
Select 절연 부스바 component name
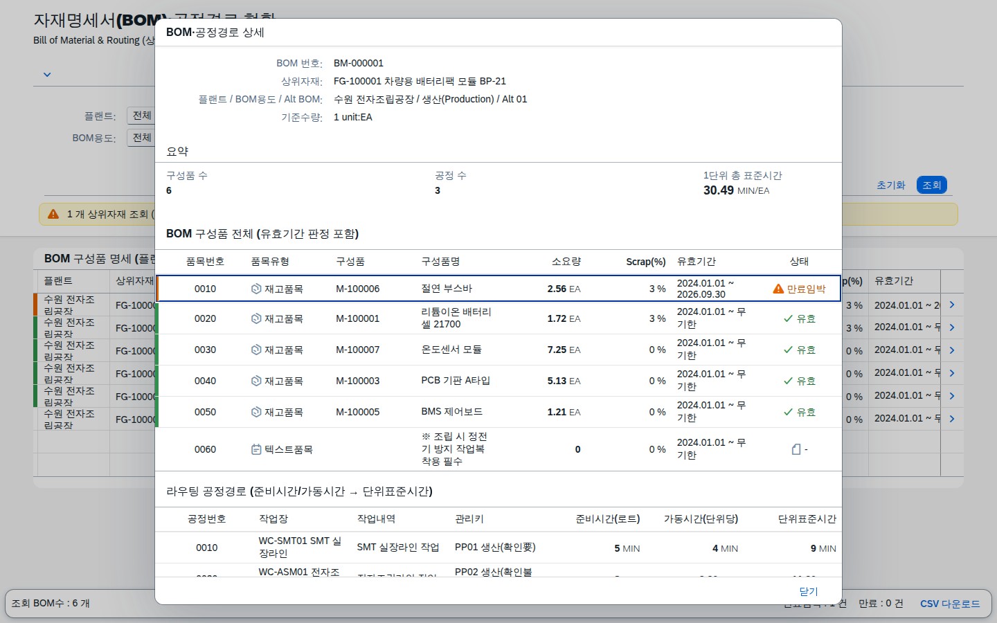click(x=447, y=289)
